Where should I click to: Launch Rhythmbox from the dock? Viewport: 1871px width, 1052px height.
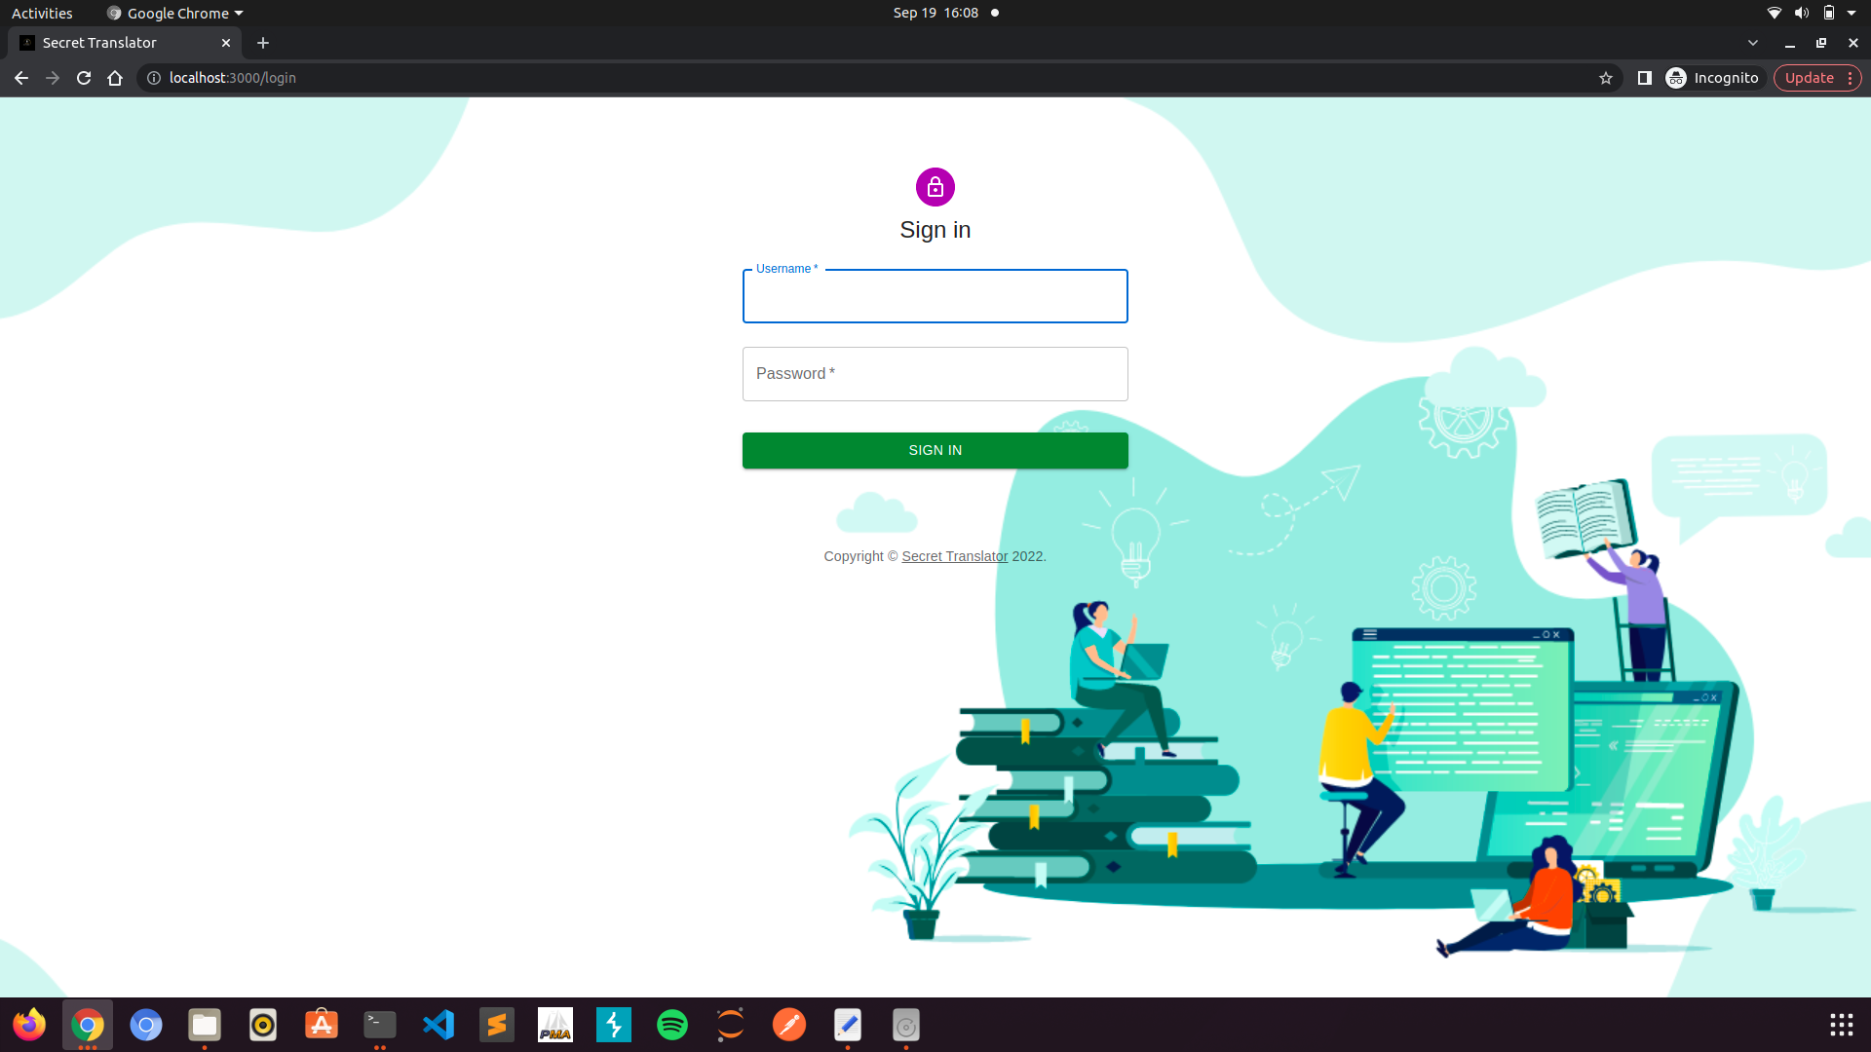263,1025
